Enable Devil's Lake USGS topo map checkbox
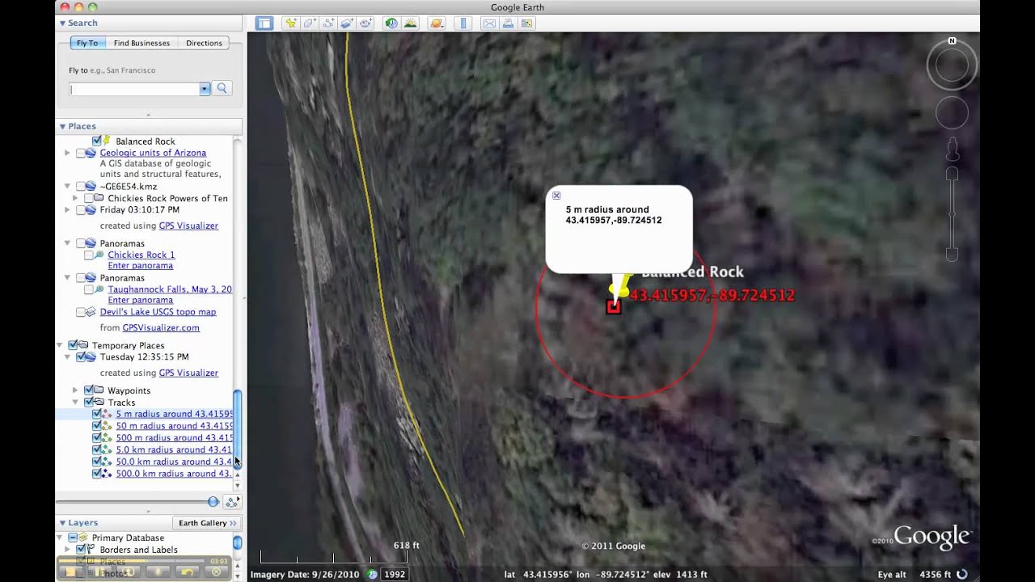The height and width of the screenshot is (582, 1035). [81, 312]
